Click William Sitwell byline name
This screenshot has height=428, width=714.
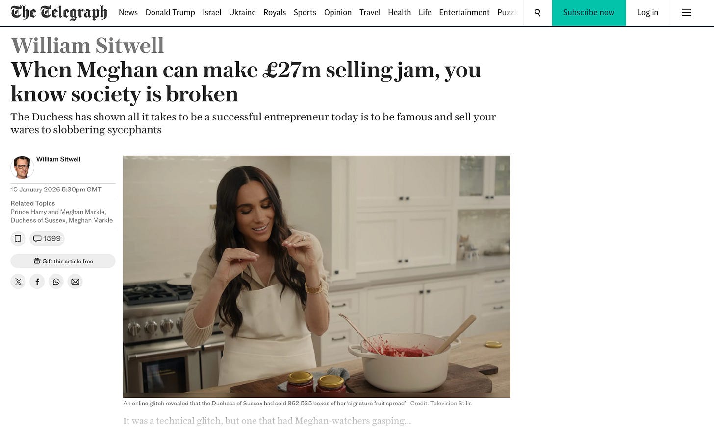[58, 159]
